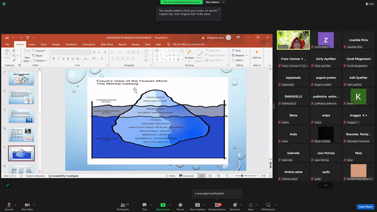
Task: Click the Fit slide to window icon
Action: coord(270,175)
